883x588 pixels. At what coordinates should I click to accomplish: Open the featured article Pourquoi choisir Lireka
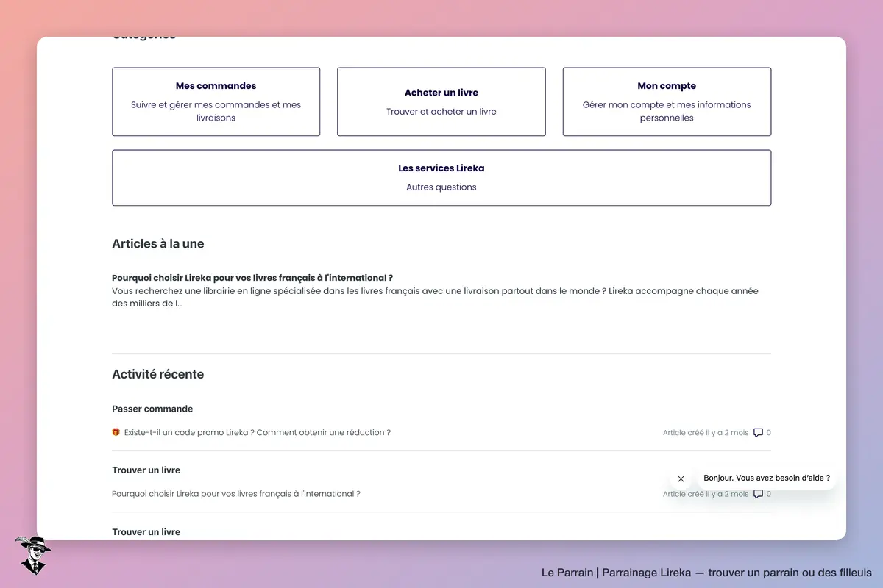point(252,278)
